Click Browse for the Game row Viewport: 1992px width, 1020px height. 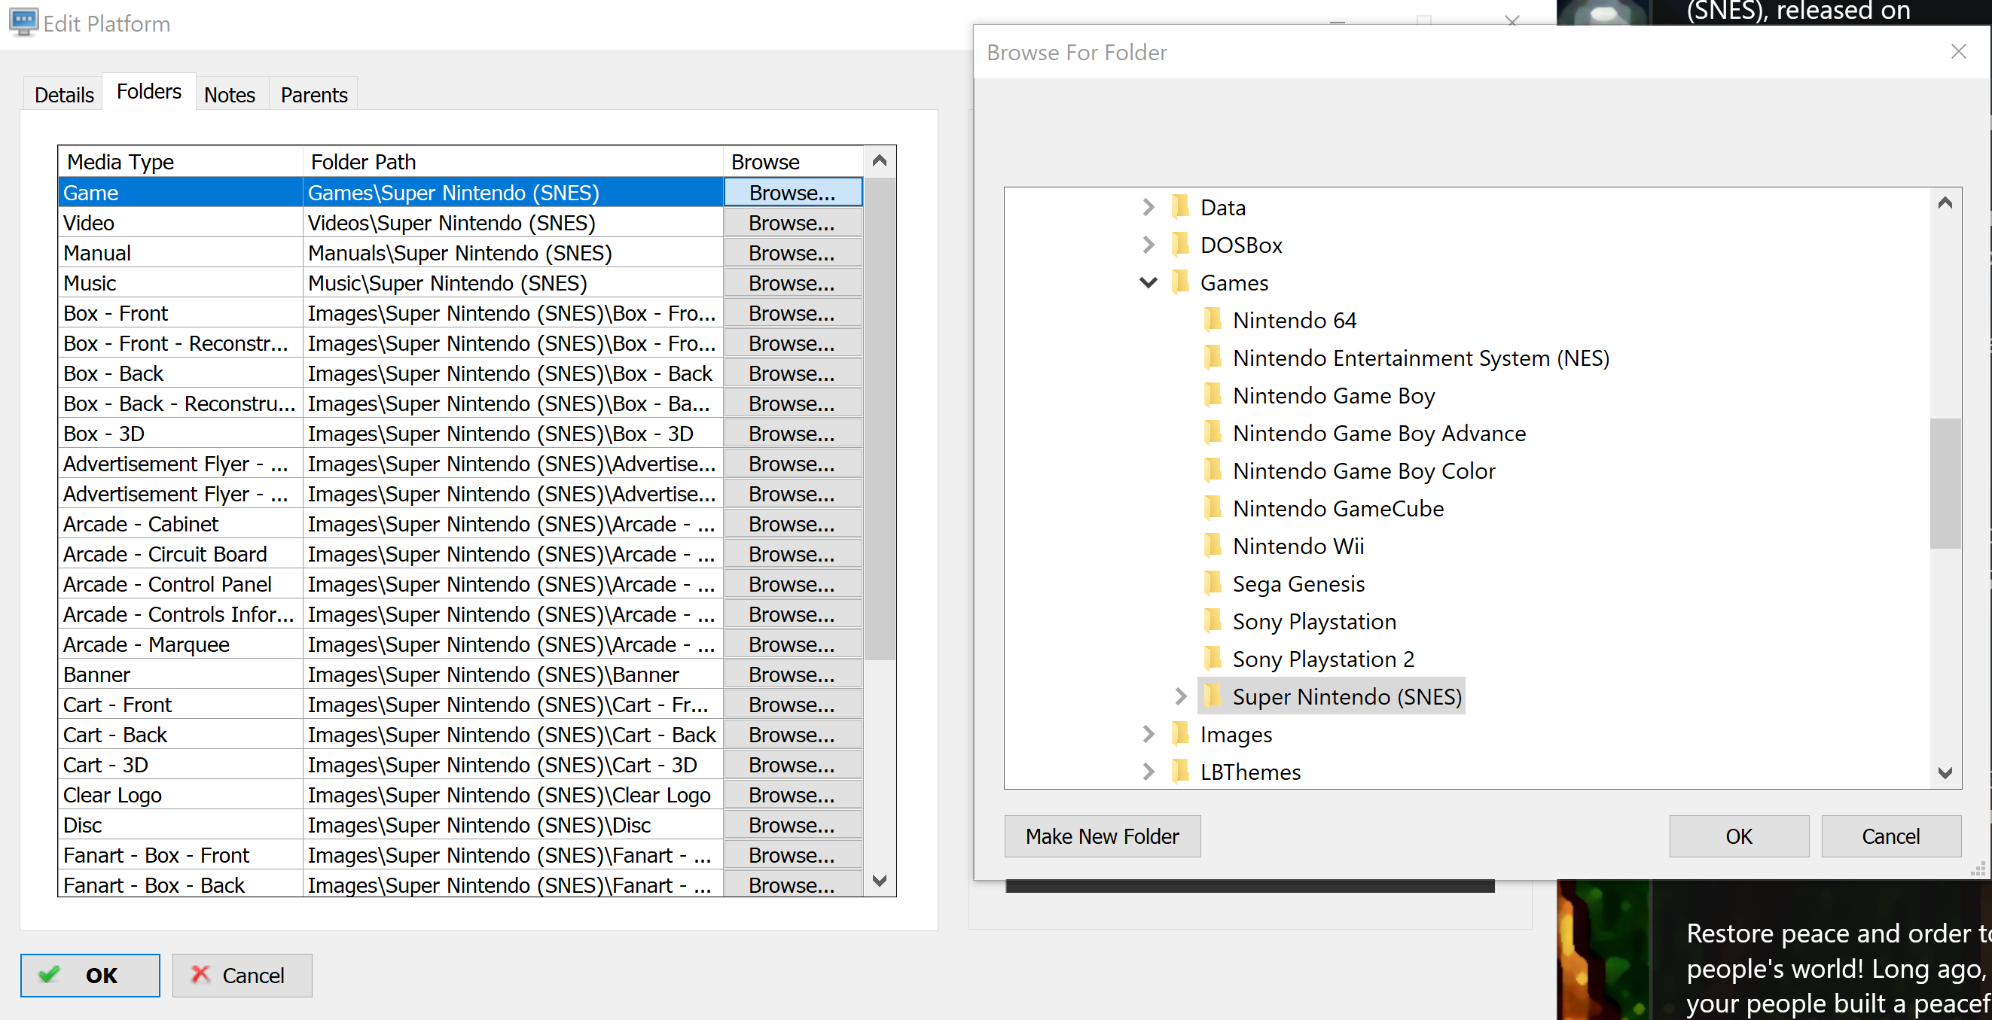792,193
